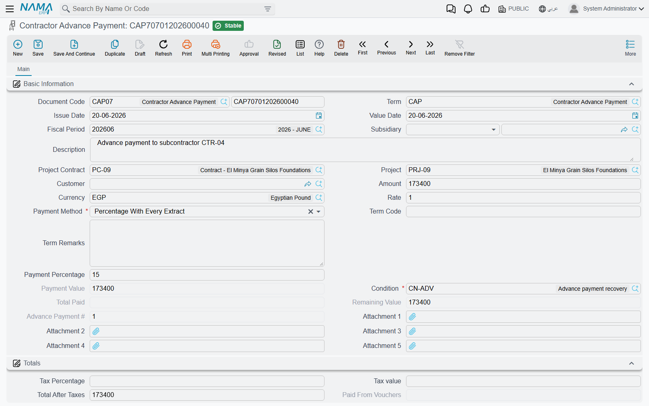Jump to the Last record
This screenshot has height=406, width=649.
(x=430, y=48)
